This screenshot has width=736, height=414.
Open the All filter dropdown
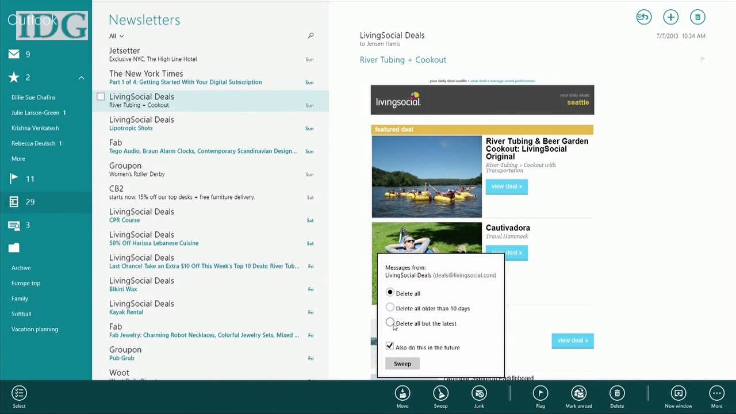point(116,36)
